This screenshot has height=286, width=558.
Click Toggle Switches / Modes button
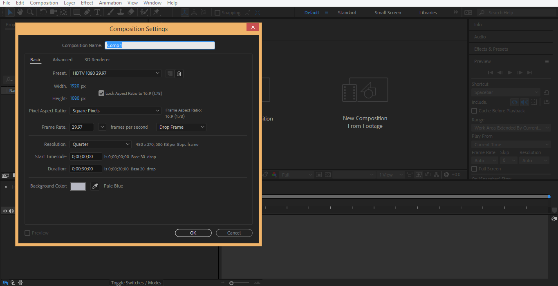point(137,283)
